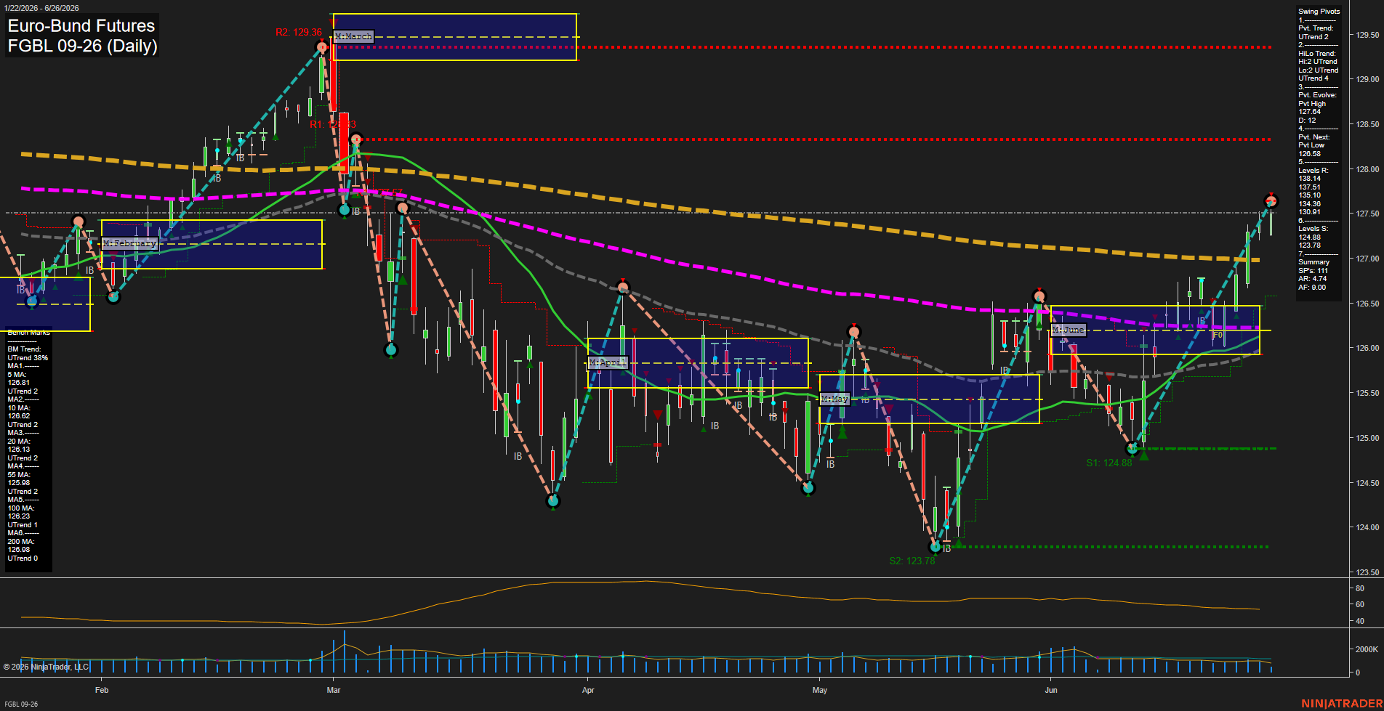Image resolution: width=1384 pixels, height=711 pixels.
Task: Select resistance level '130.91'
Action: [1309, 212]
